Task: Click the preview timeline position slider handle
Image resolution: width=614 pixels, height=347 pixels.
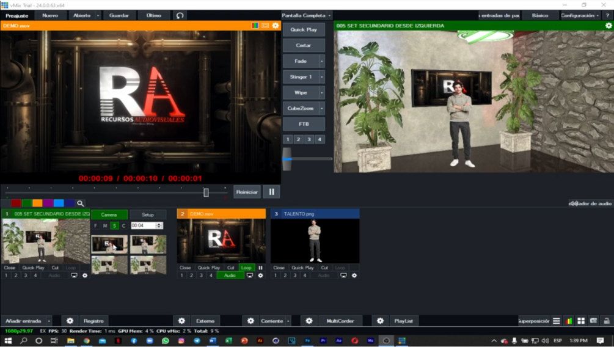Action: click(206, 192)
